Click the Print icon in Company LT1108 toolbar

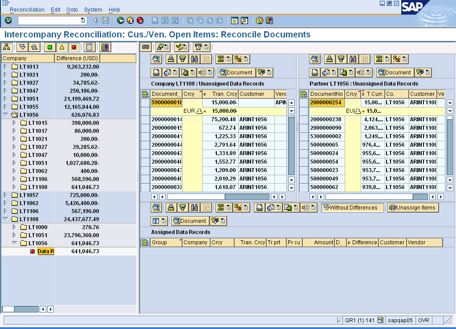point(156,73)
